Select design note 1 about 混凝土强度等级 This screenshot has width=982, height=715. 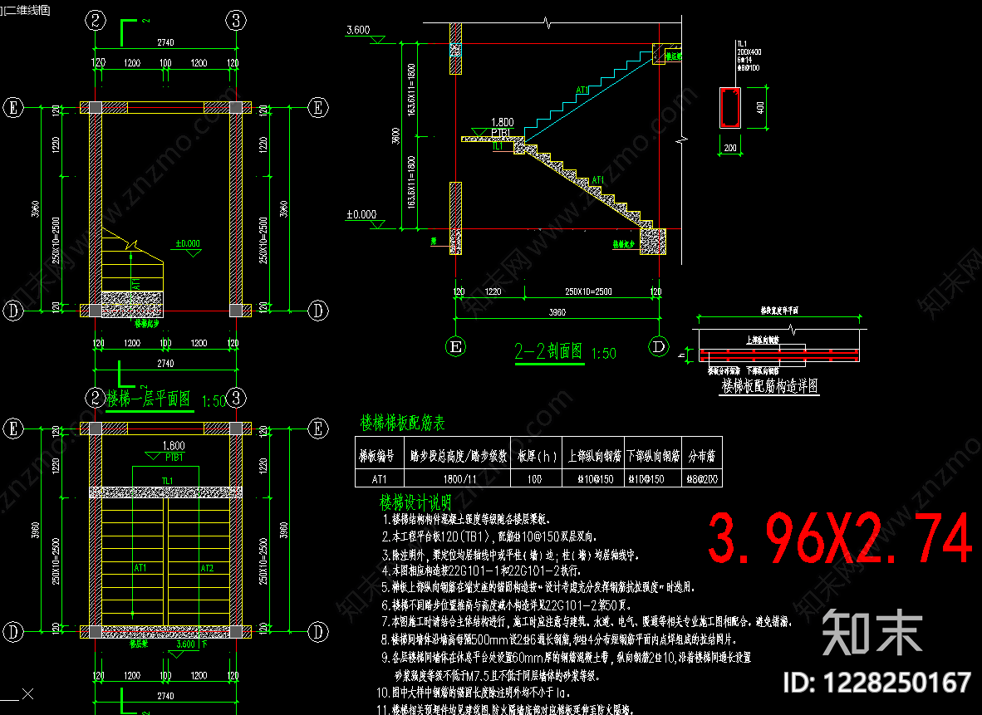pos(467,520)
